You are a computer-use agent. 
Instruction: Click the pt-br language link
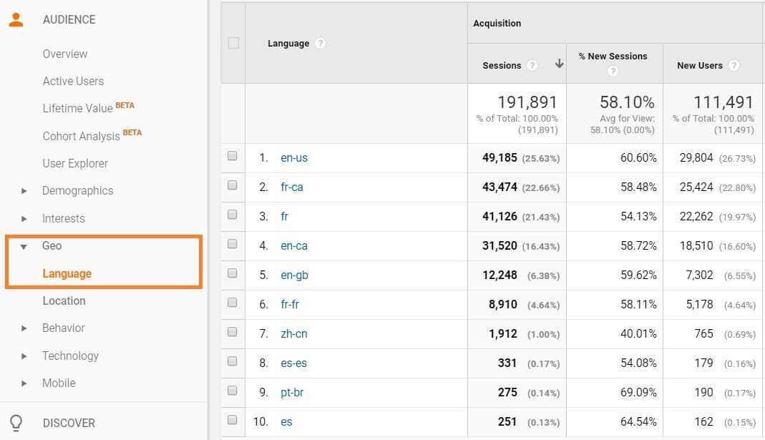292,392
